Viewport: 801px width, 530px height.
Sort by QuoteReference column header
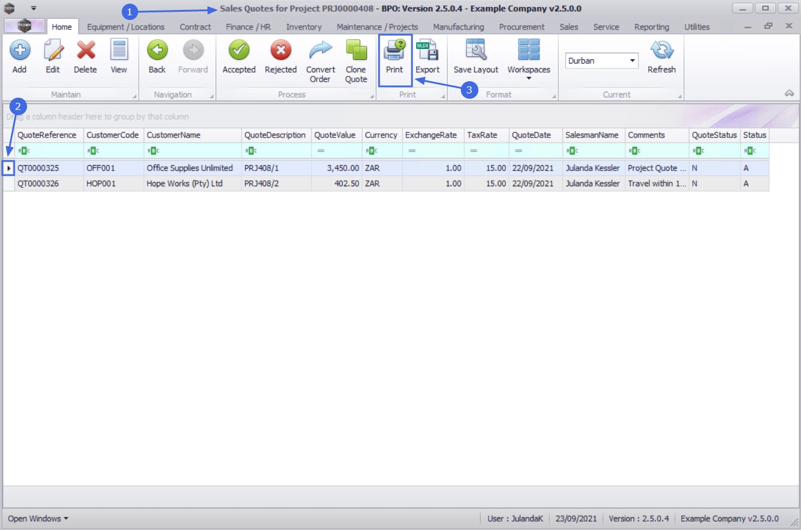point(49,135)
